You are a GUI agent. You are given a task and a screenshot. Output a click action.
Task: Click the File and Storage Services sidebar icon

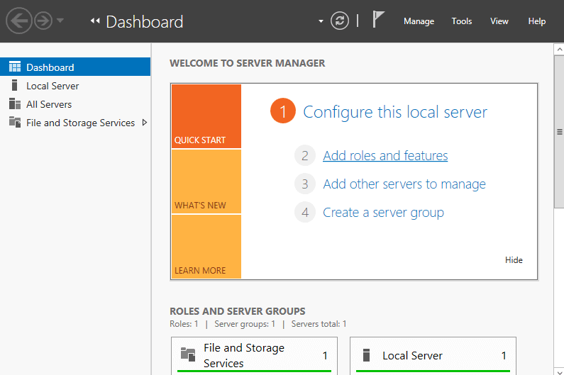(x=15, y=123)
